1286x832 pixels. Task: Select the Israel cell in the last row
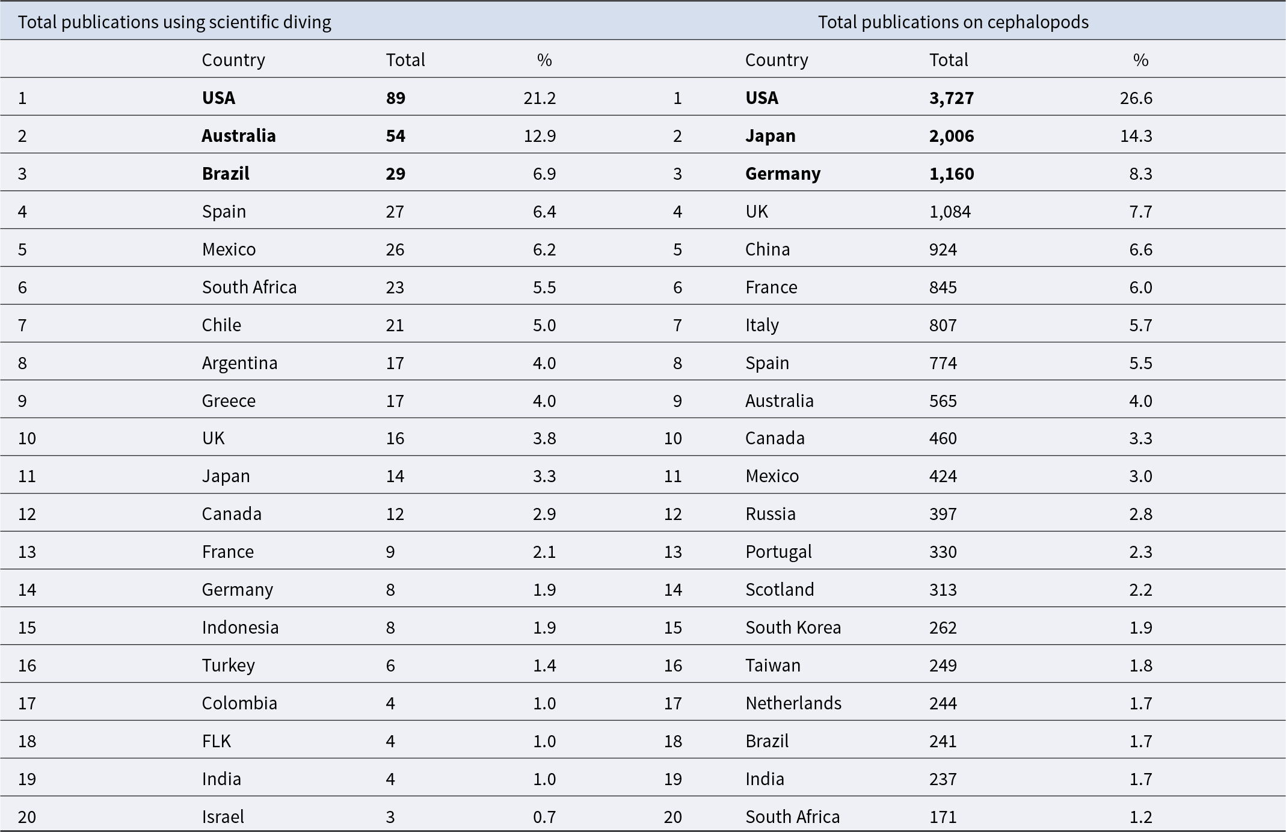[223, 817]
